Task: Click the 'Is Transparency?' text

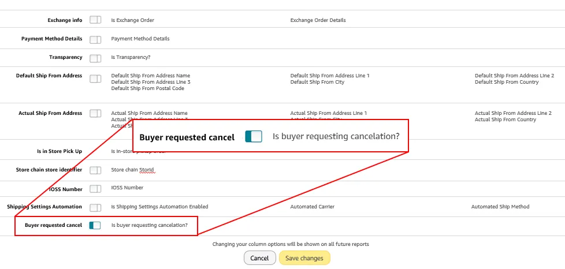Action: pyautogui.click(x=131, y=57)
